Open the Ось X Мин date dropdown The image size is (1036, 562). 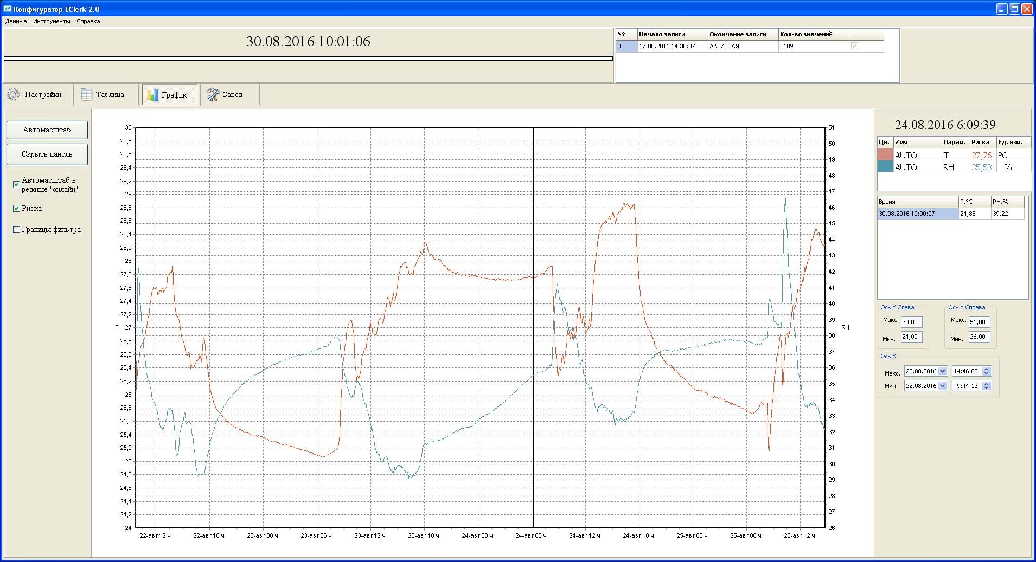pyautogui.click(x=942, y=386)
